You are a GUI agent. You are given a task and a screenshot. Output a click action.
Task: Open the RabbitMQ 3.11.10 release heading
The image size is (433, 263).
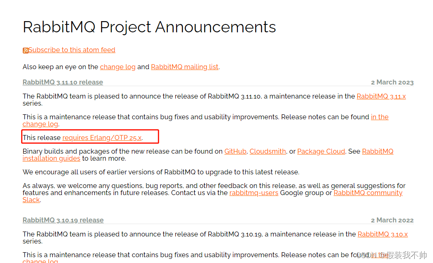(x=63, y=82)
